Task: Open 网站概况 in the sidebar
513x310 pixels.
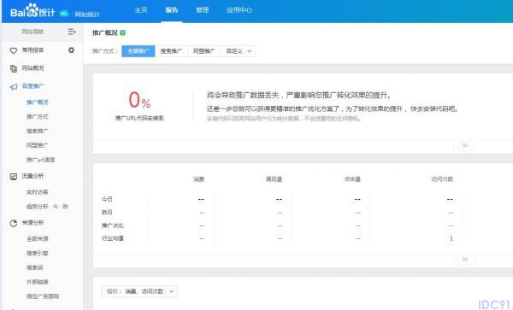Action: (32, 68)
